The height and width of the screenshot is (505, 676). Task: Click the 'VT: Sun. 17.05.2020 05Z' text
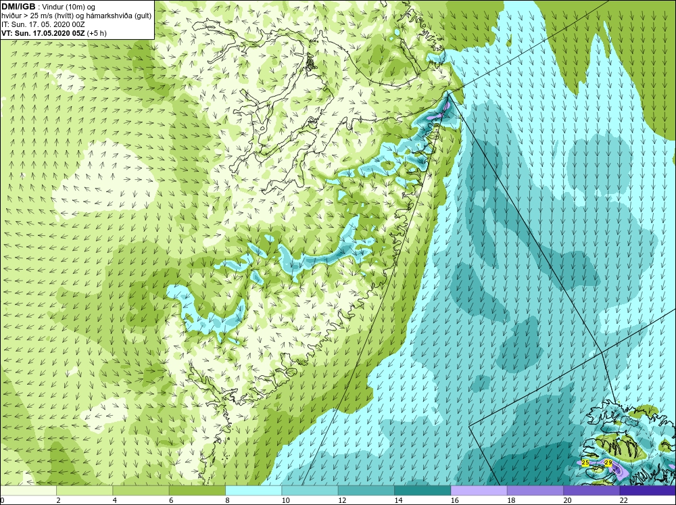pos(43,33)
